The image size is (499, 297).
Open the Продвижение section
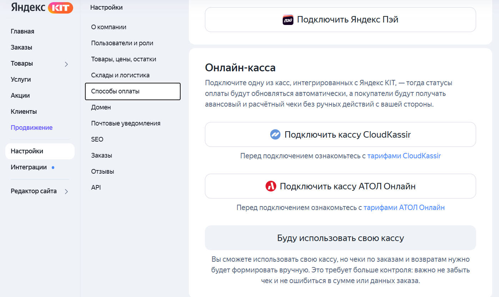pos(31,128)
